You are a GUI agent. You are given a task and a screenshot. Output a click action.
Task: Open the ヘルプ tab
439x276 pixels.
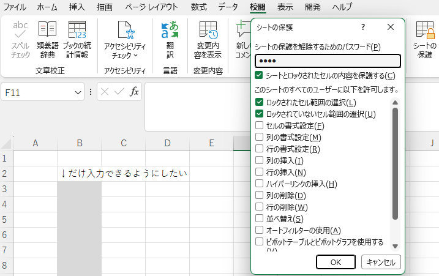(342, 7)
